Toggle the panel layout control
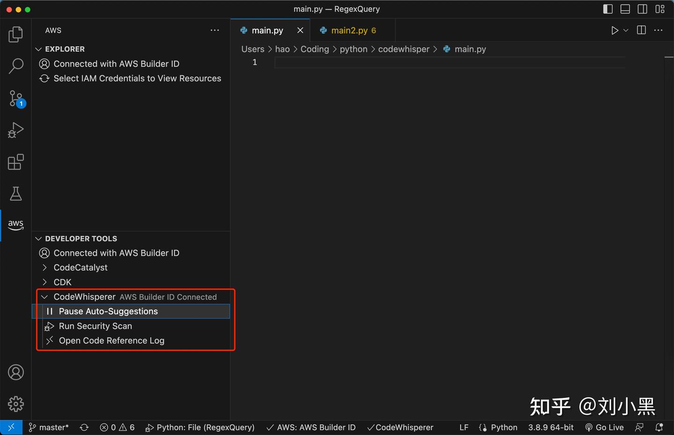 pos(625,8)
